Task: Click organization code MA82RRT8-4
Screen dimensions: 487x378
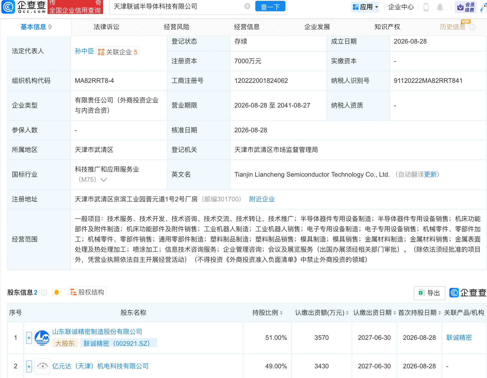Action: coord(94,81)
